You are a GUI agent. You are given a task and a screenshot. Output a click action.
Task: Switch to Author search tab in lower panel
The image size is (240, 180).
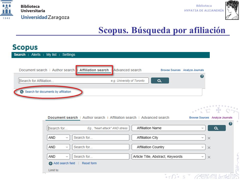coord(94,117)
